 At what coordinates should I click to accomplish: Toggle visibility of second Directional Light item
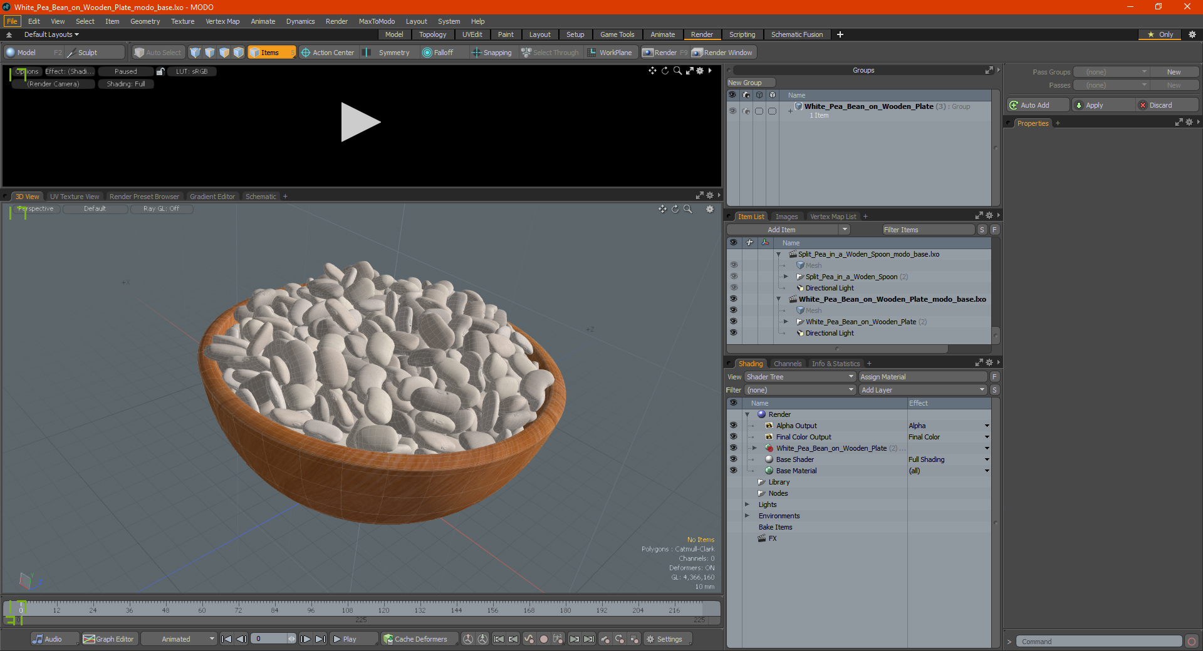[733, 333]
